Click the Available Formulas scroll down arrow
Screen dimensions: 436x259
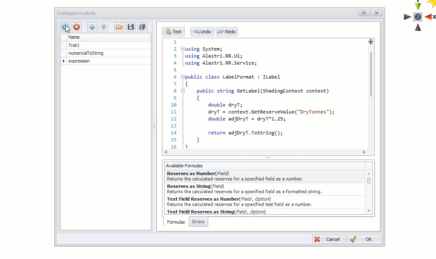[x=369, y=211]
